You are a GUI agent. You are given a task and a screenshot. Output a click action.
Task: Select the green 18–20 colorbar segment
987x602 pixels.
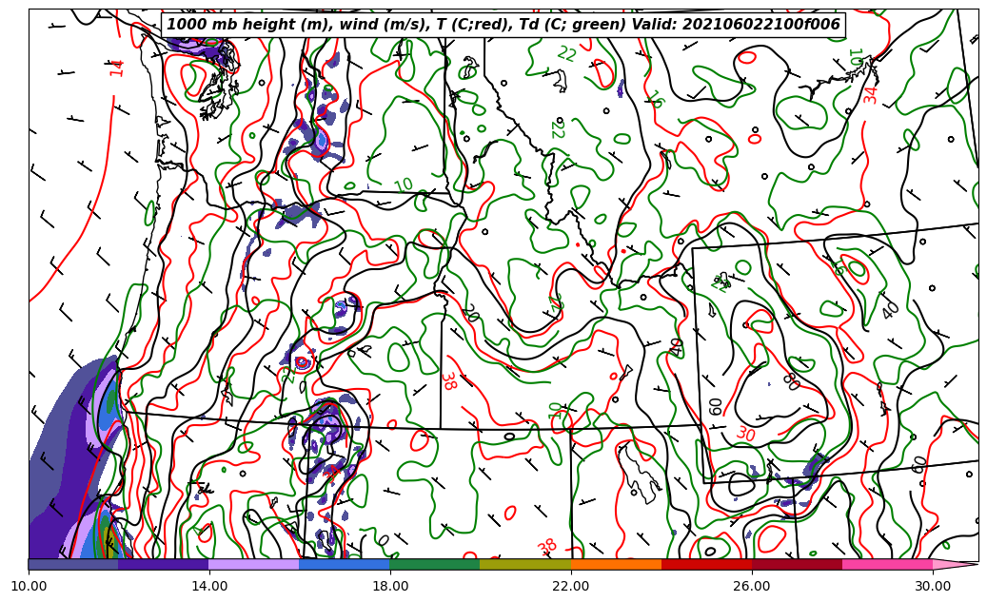click(x=435, y=564)
